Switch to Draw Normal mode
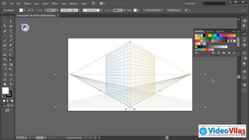The width and height of the screenshot is (249, 140). pos(4,105)
